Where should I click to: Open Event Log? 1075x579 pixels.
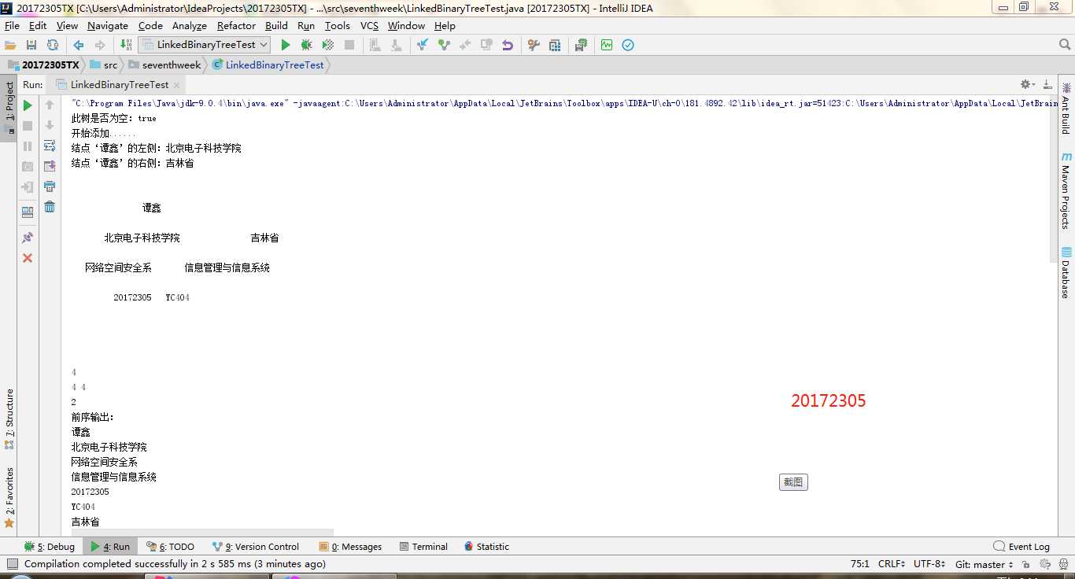coord(1021,547)
